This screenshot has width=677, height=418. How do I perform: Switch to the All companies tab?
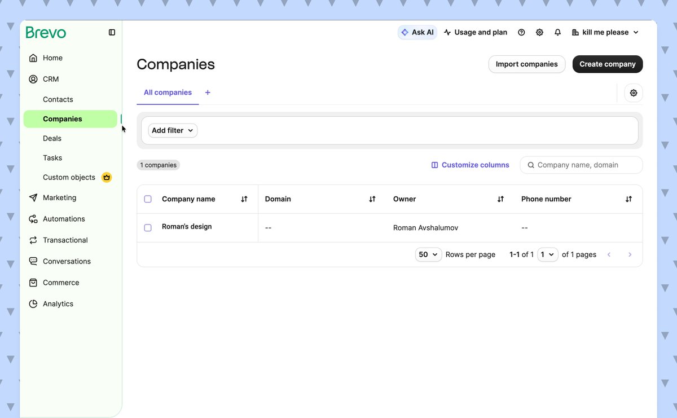(168, 93)
